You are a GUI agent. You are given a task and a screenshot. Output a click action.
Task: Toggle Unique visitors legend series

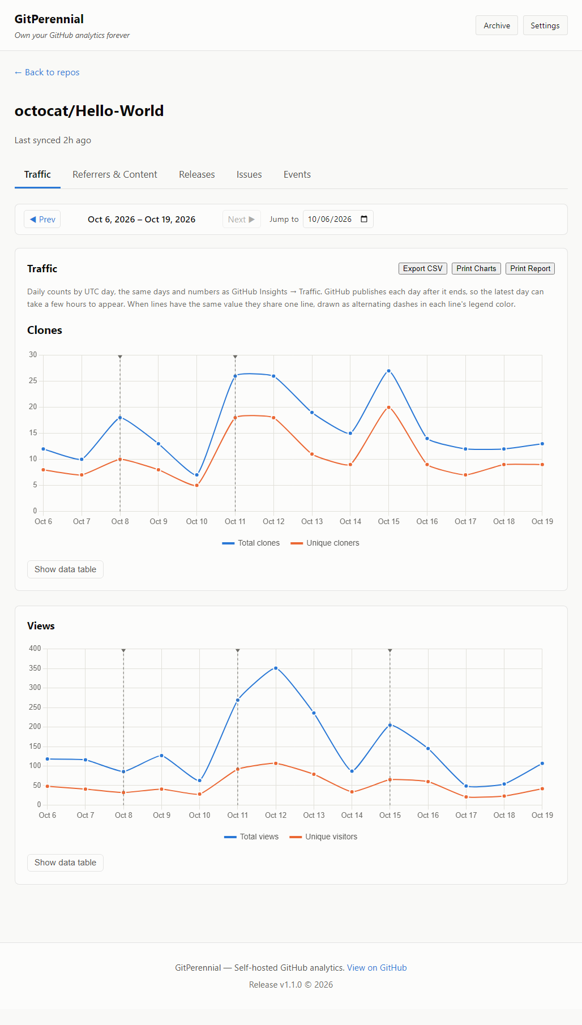[323, 837]
